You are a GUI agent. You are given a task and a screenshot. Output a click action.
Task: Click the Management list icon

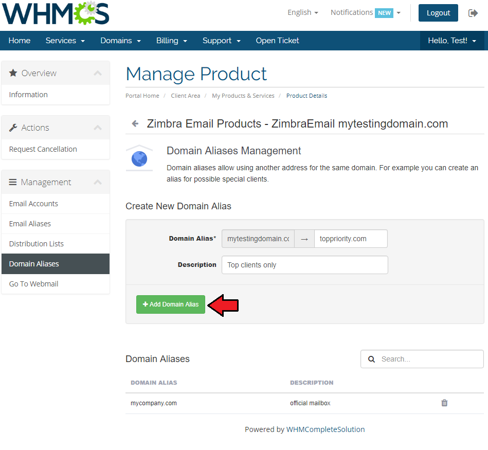[x=13, y=182]
